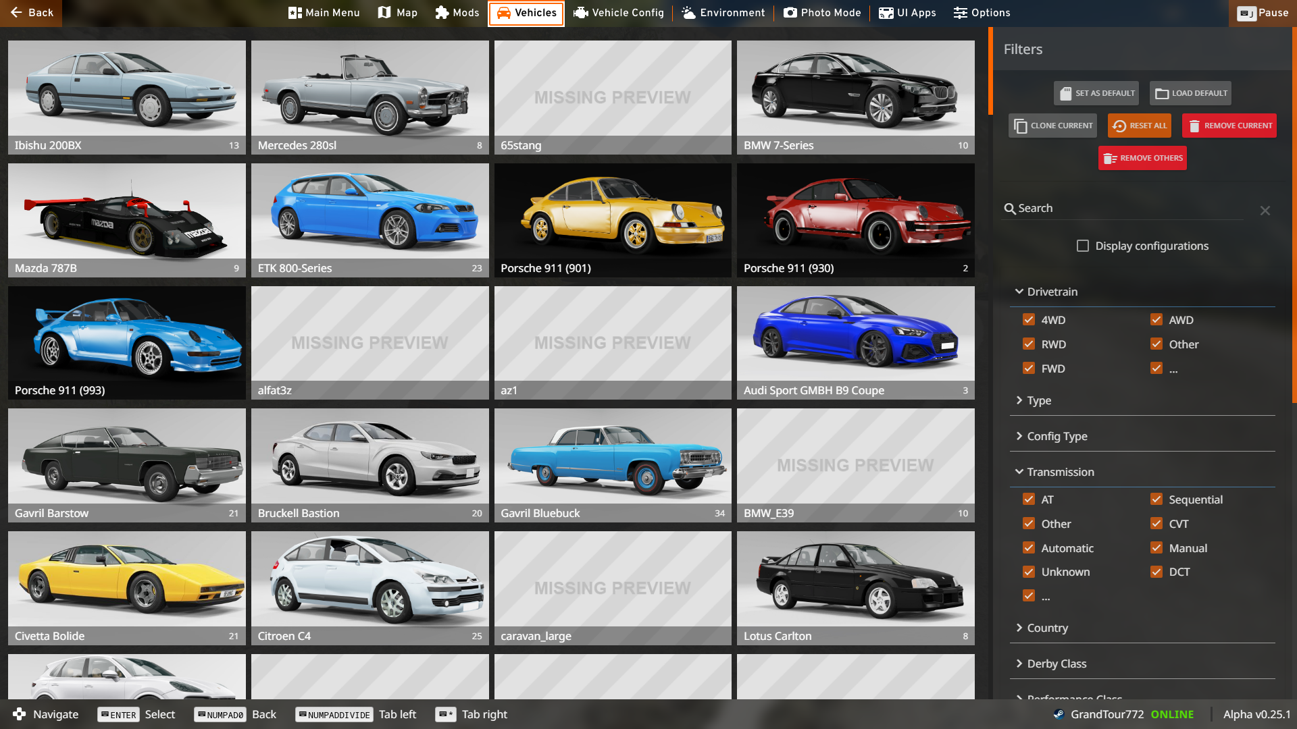Viewport: 1297px width, 729px height.
Task: Select the Mazda 787B vehicle
Action: 127,220
